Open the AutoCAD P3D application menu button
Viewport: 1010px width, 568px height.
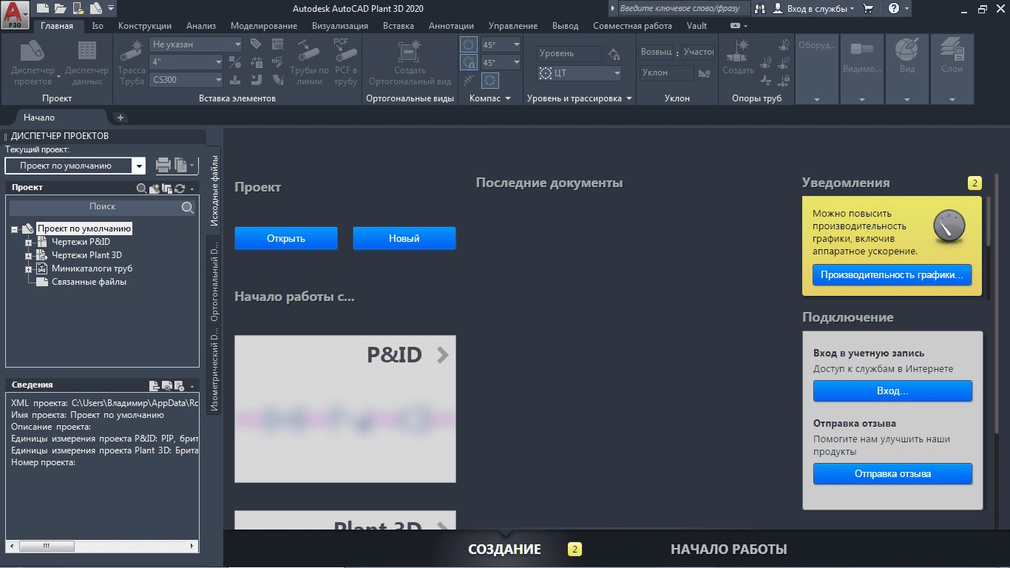coord(15,14)
